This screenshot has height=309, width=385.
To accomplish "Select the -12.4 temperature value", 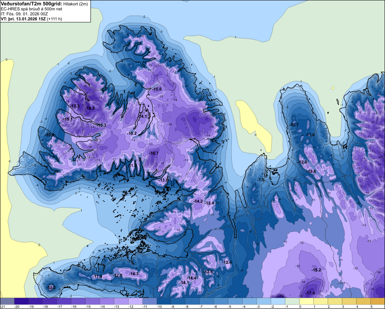I will click(227, 262).
